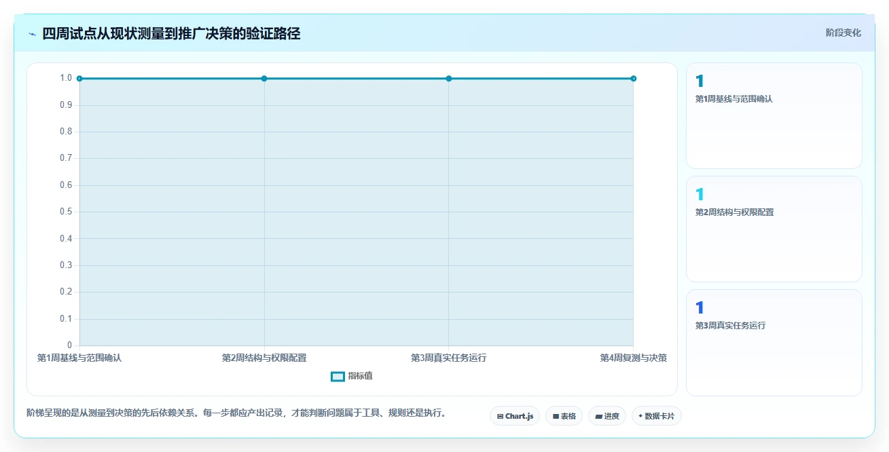Select the 进度 tag button

click(x=607, y=416)
